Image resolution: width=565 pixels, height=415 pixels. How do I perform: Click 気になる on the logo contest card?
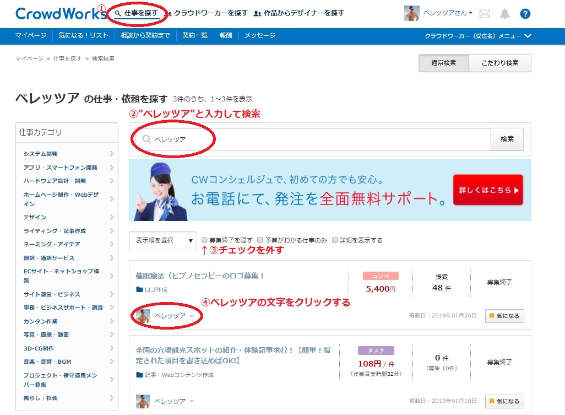504,316
